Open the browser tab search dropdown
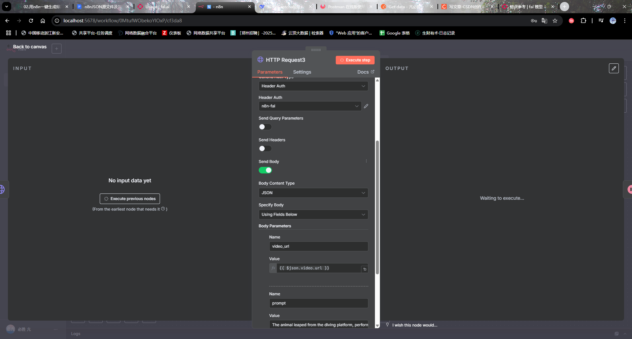632x339 pixels. (x=7, y=7)
